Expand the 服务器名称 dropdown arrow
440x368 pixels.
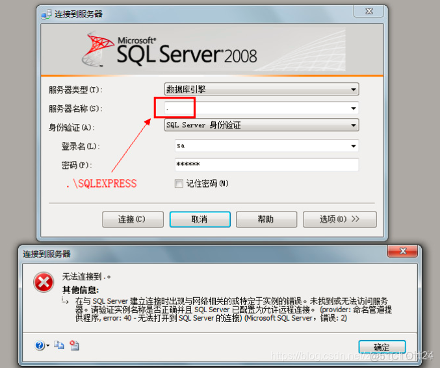point(354,108)
